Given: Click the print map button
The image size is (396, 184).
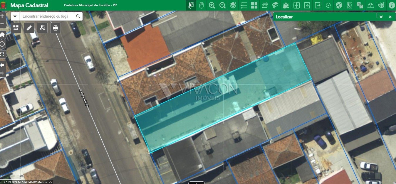Looking at the screenshot, I should (56, 28).
